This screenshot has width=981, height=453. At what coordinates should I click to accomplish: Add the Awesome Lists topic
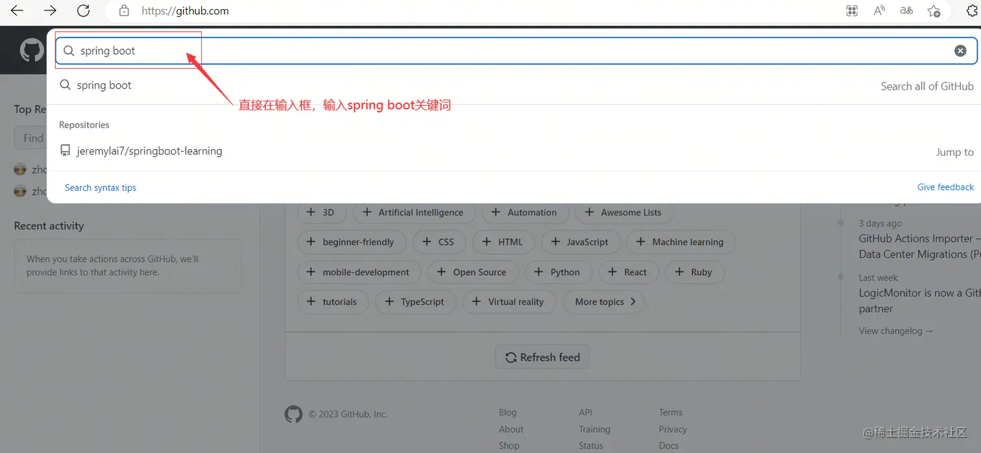624,212
